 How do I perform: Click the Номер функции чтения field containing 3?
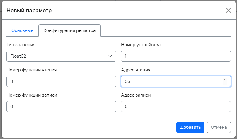click(x=61, y=81)
